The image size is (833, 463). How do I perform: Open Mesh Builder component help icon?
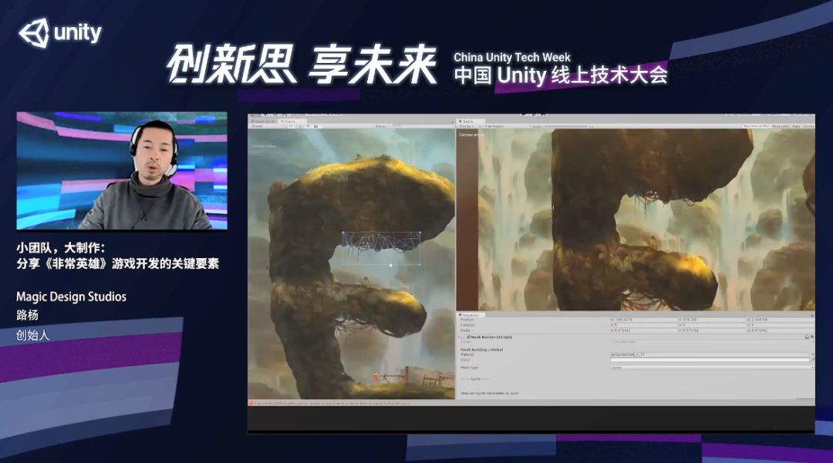click(x=807, y=337)
